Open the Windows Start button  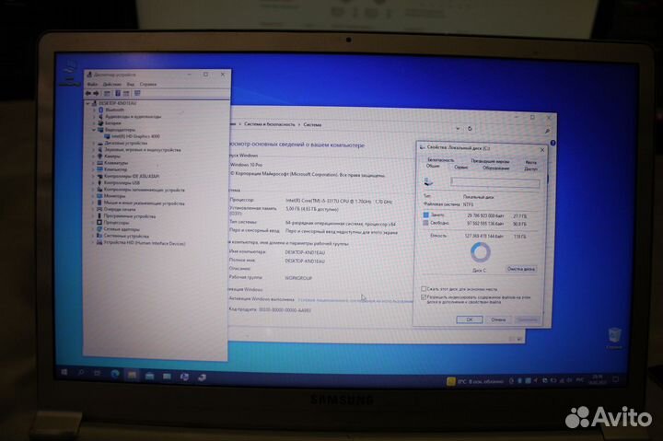[64, 372]
